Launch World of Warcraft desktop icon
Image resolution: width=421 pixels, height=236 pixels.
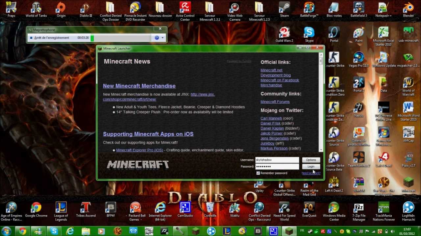(x=409, y=87)
